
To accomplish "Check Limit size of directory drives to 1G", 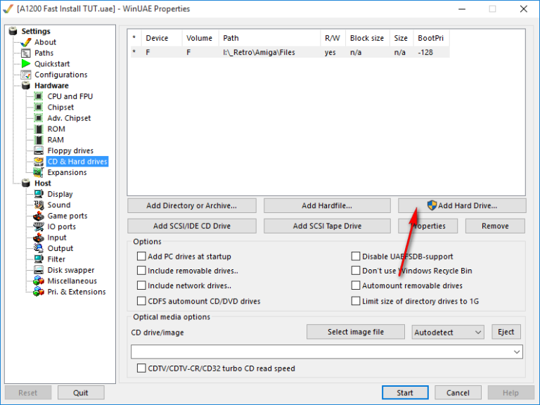I will point(356,301).
